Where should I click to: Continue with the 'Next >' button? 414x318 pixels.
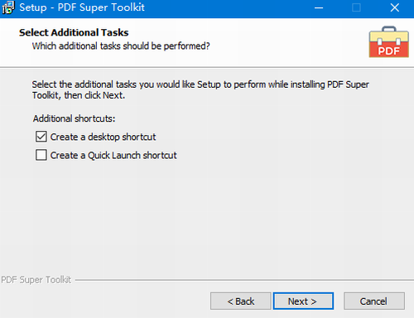pyautogui.click(x=303, y=301)
